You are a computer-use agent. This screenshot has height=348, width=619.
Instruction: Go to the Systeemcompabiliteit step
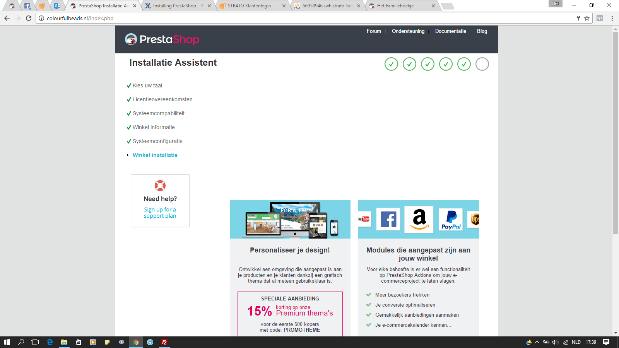pyautogui.click(x=159, y=113)
